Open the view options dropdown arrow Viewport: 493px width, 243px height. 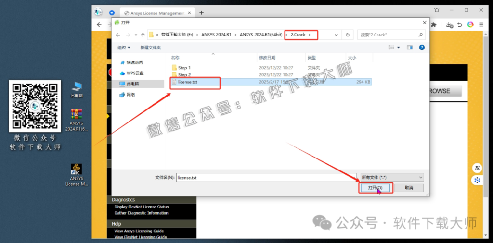[398, 48]
